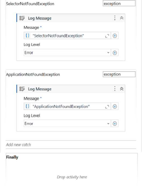142x191 pixels.
Task: Collapse the ApplicationNotFoundException Log Message activity
Action: (x=121, y=89)
